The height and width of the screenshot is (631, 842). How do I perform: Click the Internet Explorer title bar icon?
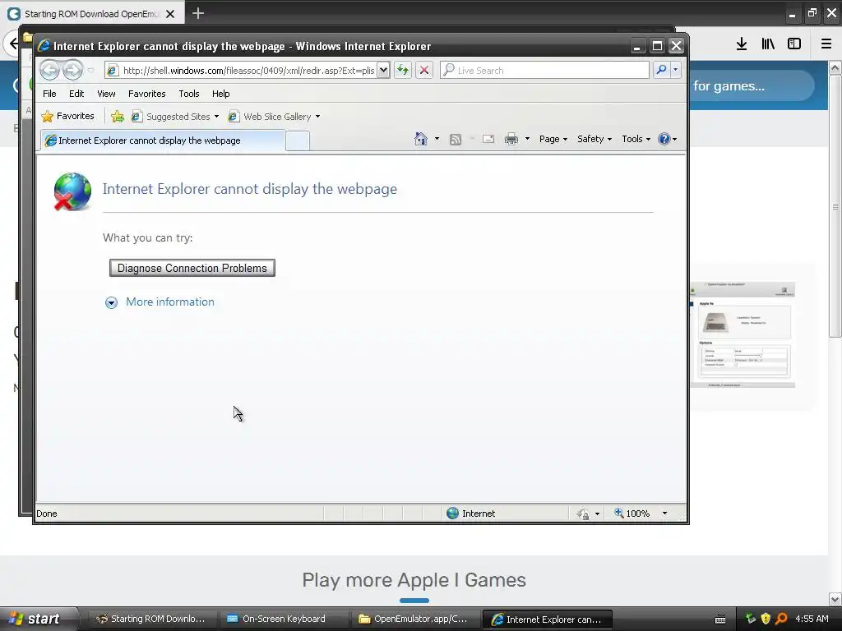click(44, 46)
